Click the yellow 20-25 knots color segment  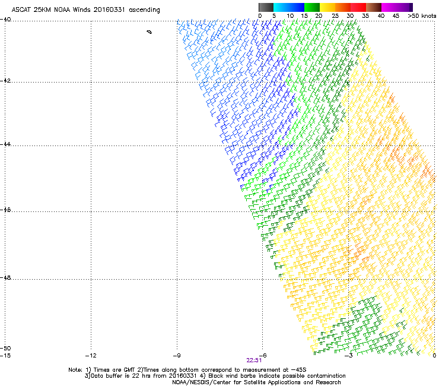327,7
